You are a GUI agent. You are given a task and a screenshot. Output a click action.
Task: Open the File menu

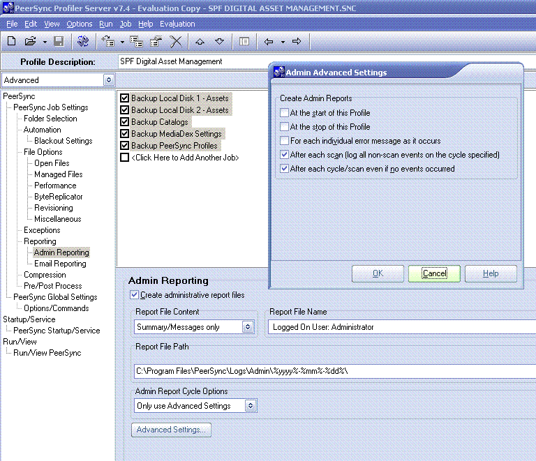tap(12, 24)
